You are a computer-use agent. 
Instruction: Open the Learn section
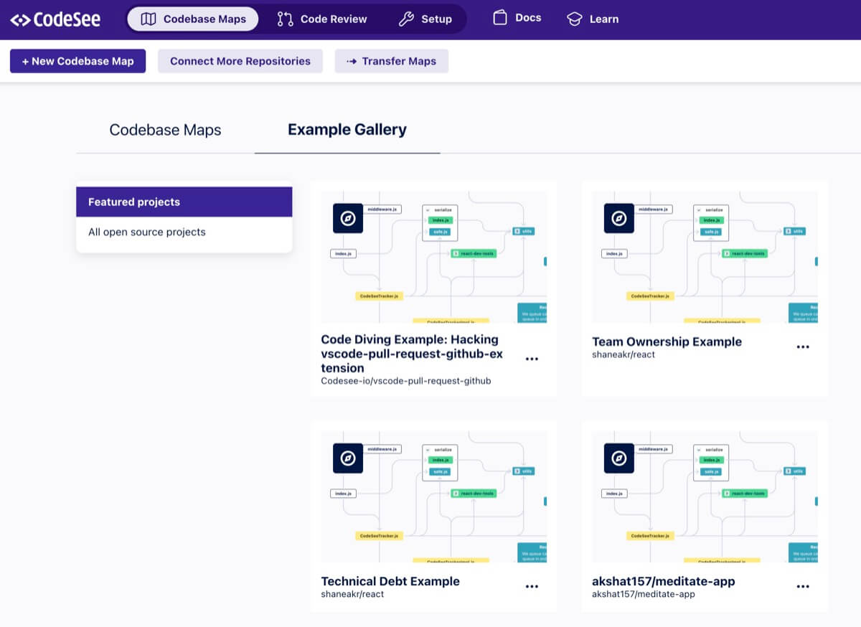(593, 19)
